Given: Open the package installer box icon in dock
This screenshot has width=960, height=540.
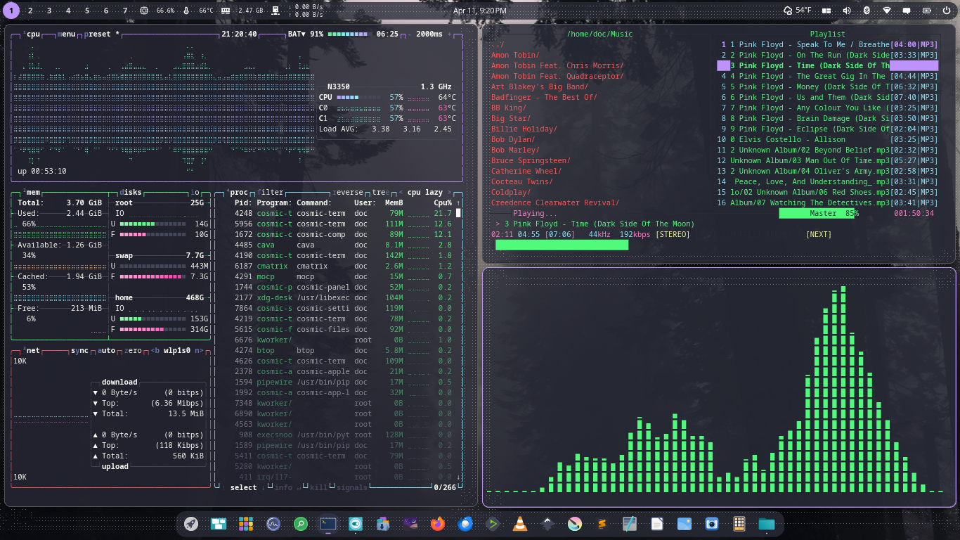Looking at the screenshot, I should (383, 524).
